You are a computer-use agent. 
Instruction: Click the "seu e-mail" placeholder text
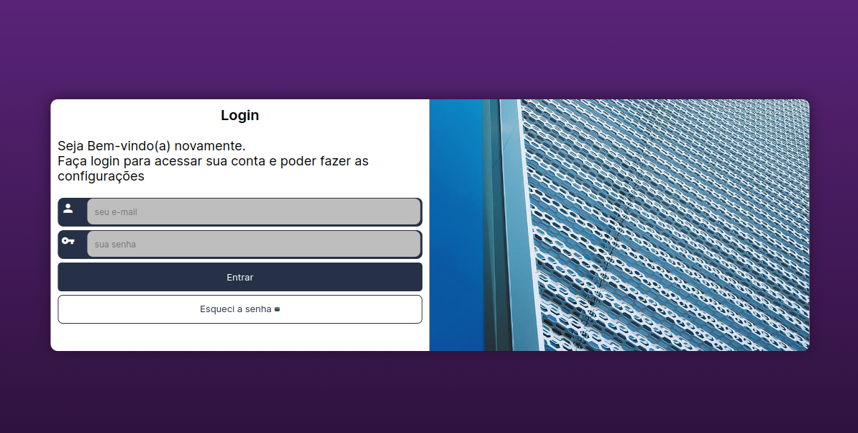tap(116, 212)
